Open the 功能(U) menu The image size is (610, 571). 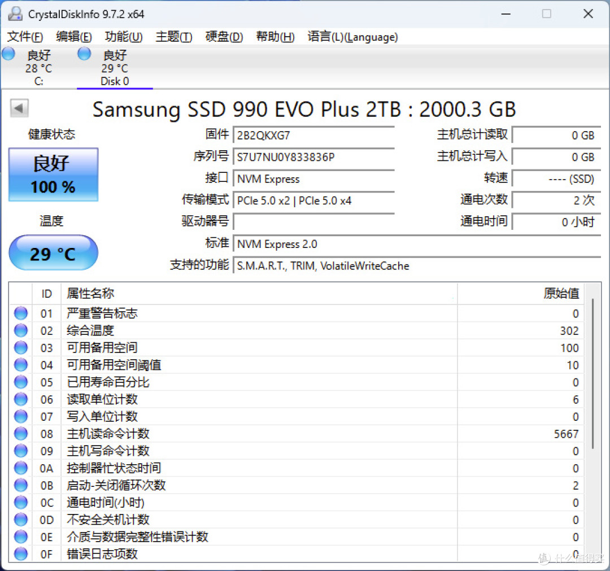(124, 37)
